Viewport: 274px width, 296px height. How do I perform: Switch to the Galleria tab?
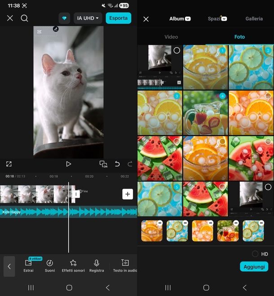pos(254,19)
